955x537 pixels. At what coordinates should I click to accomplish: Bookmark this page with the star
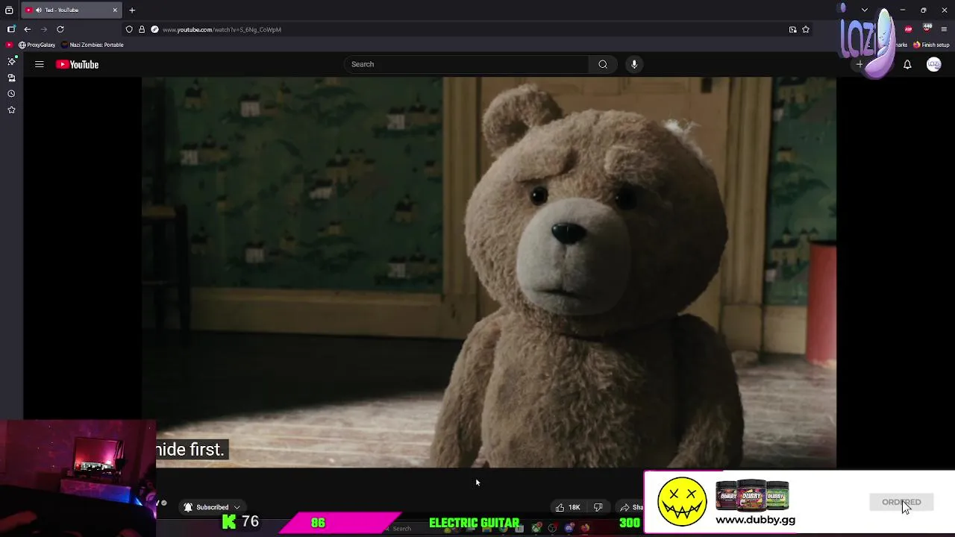click(x=806, y=29)
